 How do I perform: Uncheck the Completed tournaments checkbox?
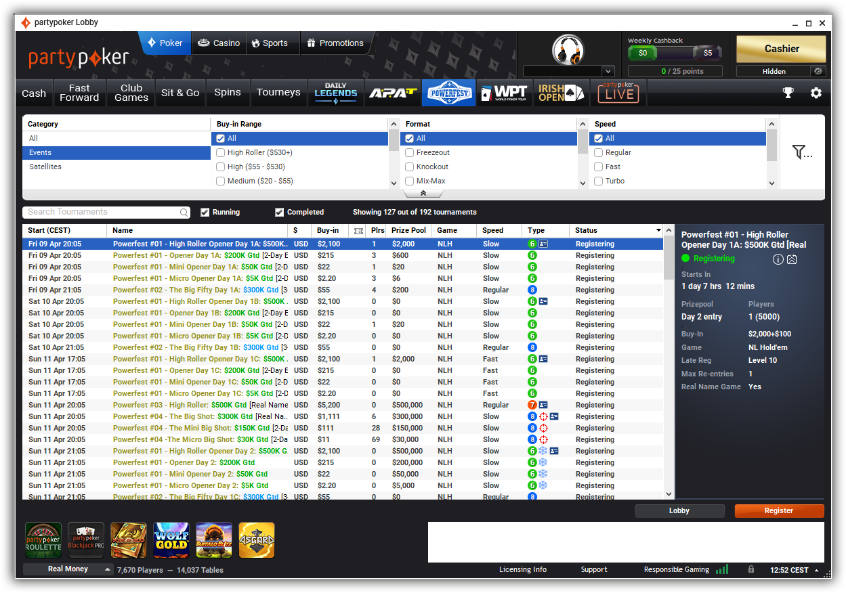tap(279, 212)
